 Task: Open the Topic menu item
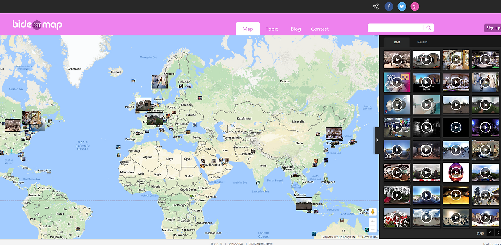coord(272,29)
